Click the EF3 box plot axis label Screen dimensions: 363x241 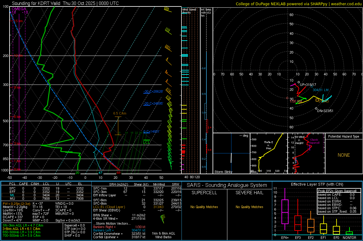click(298, 238)
